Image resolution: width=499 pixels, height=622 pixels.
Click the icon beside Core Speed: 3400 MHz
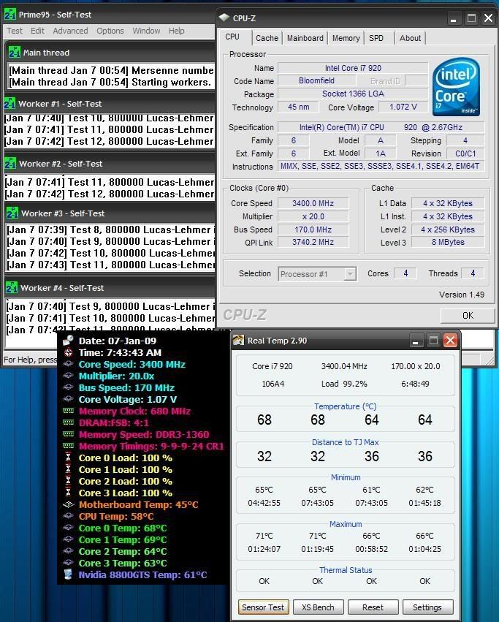click(69, 364)
